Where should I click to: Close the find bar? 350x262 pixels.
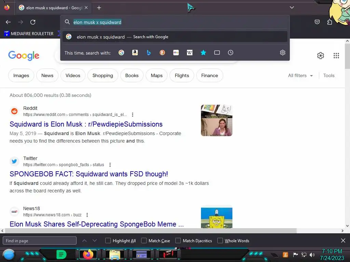point(343,241)
